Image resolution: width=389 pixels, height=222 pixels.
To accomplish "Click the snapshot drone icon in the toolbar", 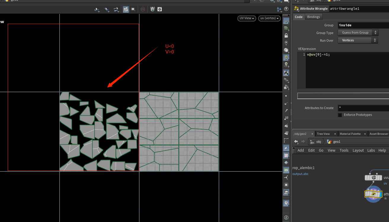I will 152,9.
